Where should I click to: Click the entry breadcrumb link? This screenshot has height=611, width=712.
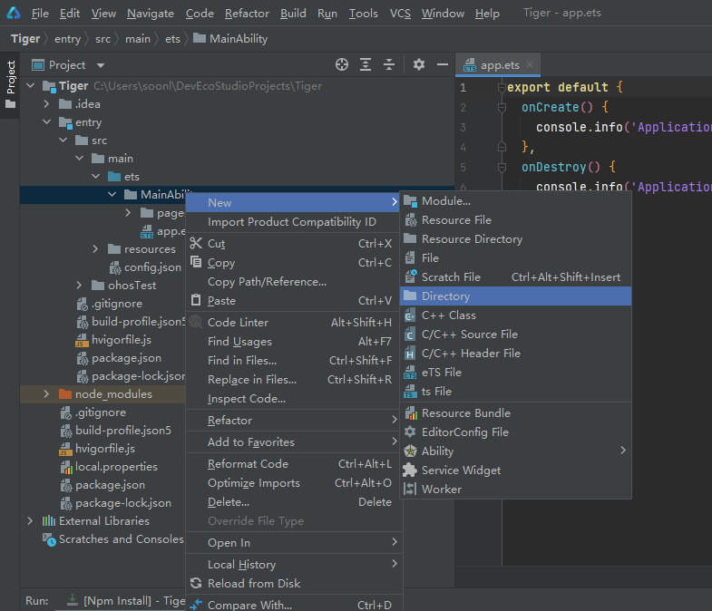tap(67, 39)
